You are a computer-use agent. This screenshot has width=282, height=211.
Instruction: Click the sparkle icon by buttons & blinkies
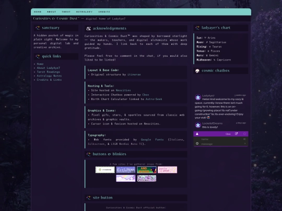(x=88, y=154)
